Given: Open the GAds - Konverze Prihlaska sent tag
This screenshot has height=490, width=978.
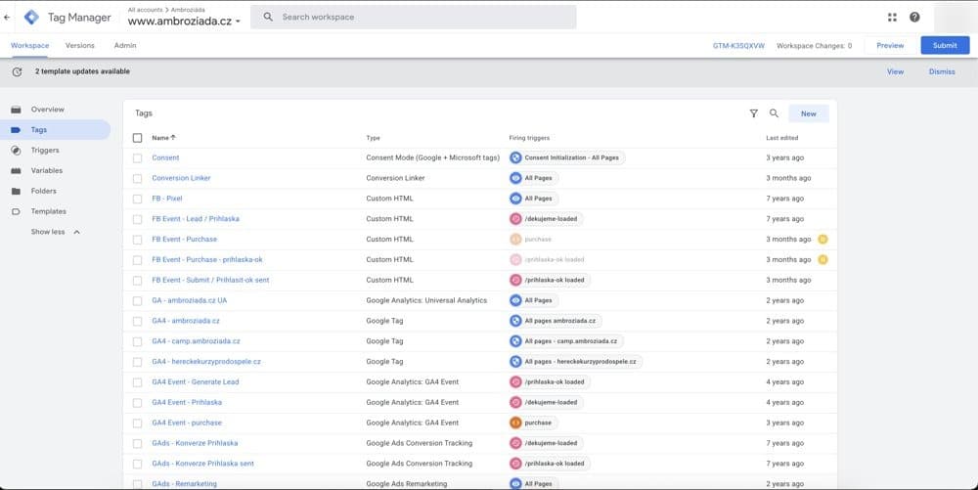Looking at the screenshot, I should pos(202,464).
